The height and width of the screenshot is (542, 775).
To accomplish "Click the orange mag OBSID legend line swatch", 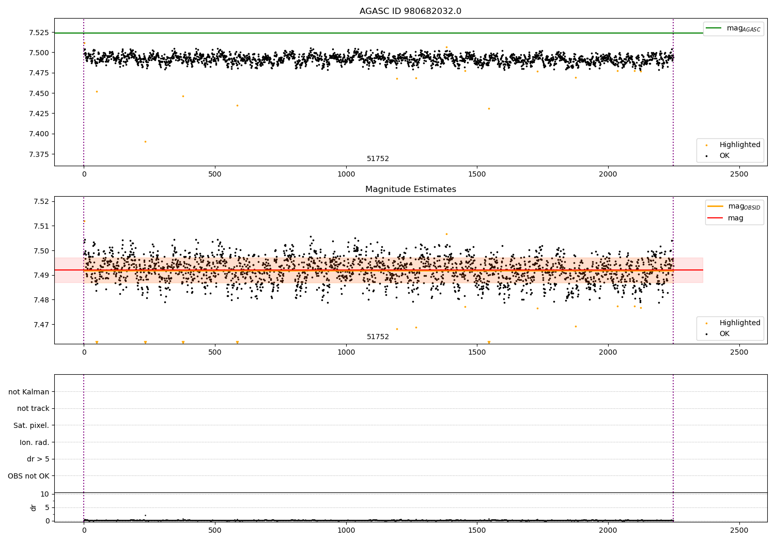I will click(716, 206).
